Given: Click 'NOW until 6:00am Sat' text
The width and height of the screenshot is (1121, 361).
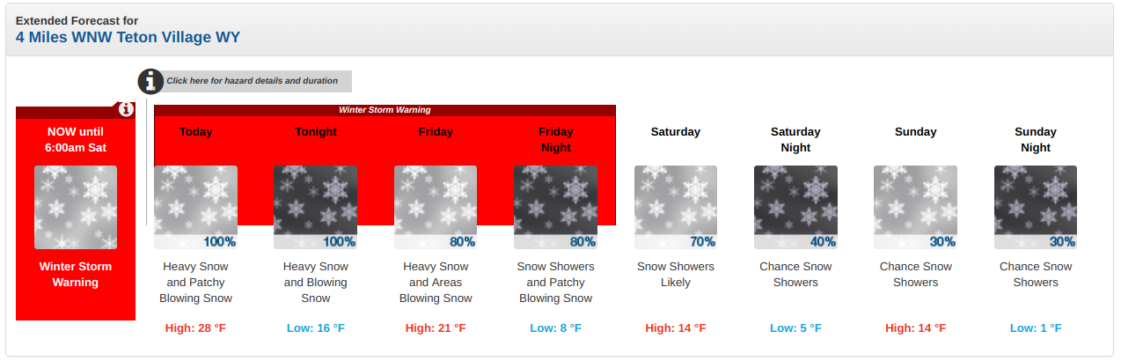Looking at the screenshot, I should (76, 139).
